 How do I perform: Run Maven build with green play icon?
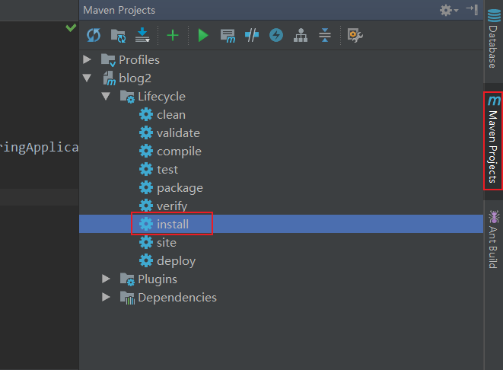click(203, 35)
